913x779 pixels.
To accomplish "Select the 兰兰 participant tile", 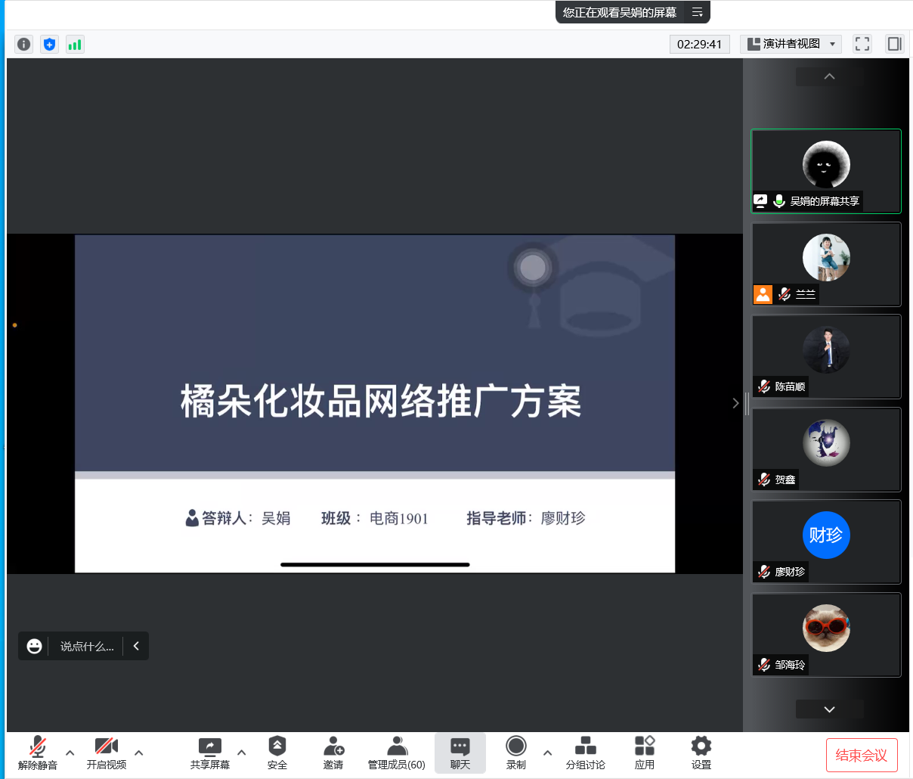I will 826,264.
